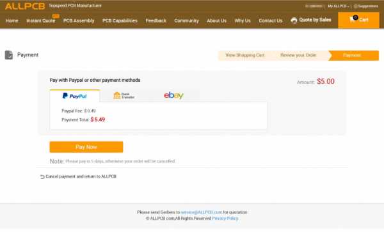Click the service@ALLPCB.com email link
The height and width of the screenshot is (232, 384).
pyautogui.click(x=202, y=212)
